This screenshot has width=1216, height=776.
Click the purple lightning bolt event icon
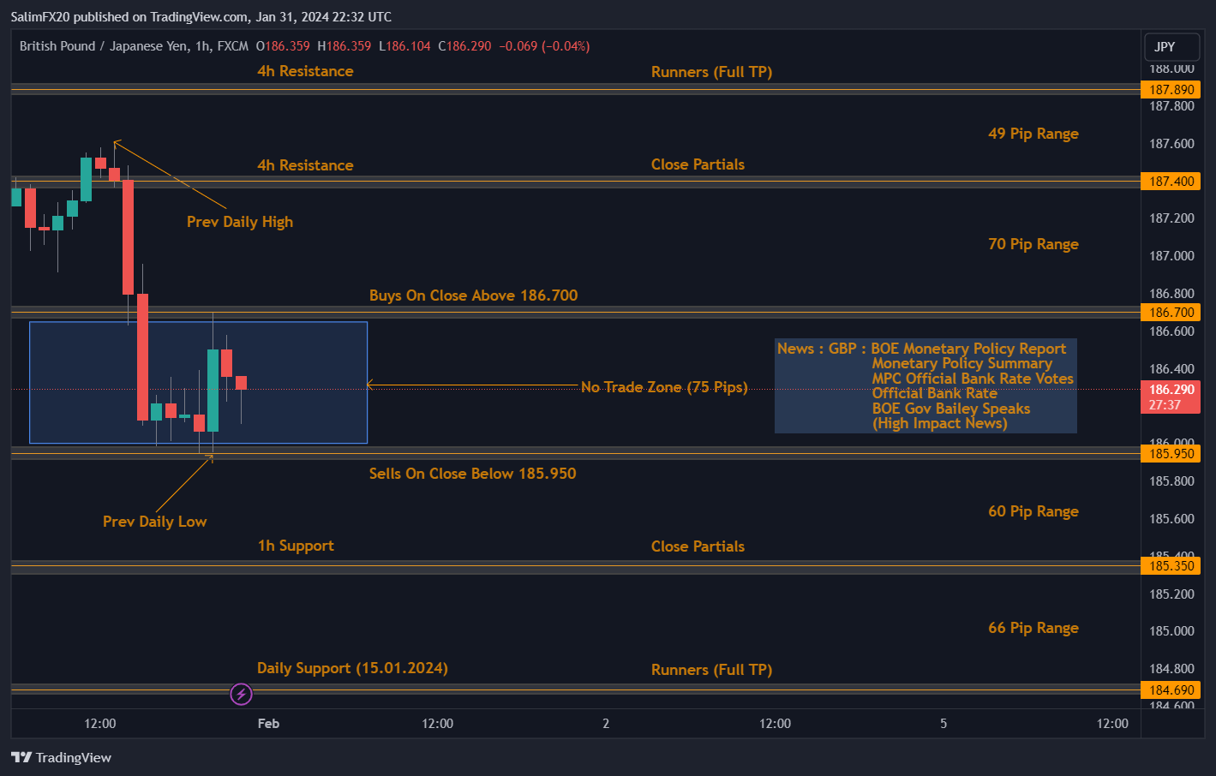tap(242, 694)
